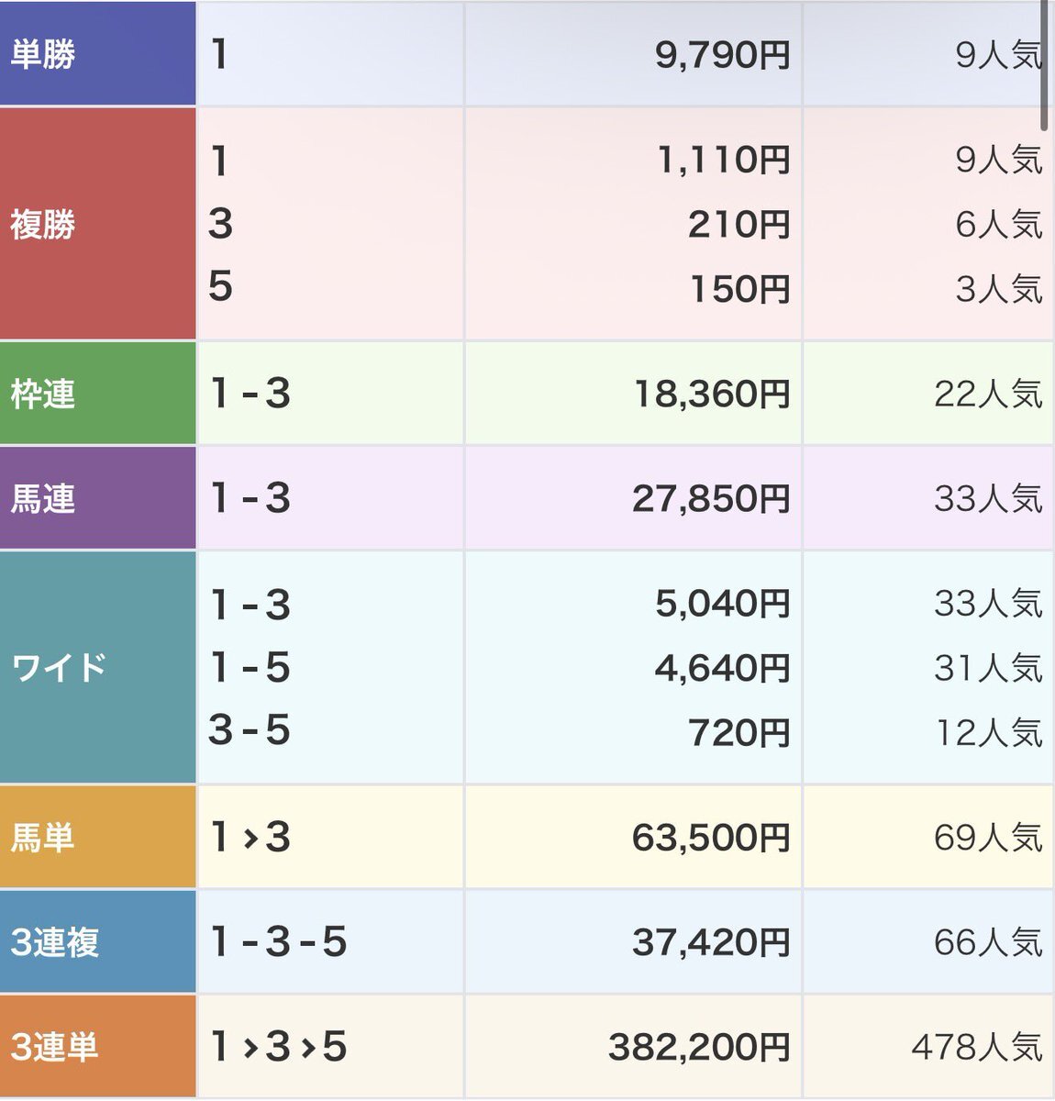Click the 27,850円 payout value
Viewport: 1055px width, 1101px height.
[710, 499]
